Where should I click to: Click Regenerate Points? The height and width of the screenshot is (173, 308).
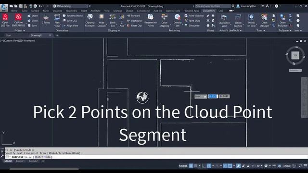coord(151,20)
